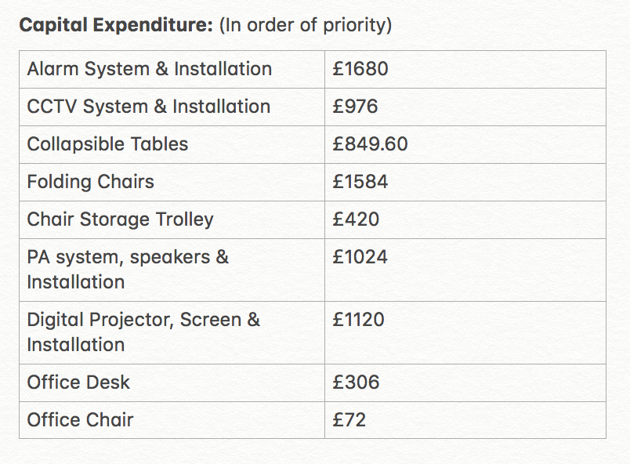
Task: Select the Office Desk row label
Action: coord(78,382)
